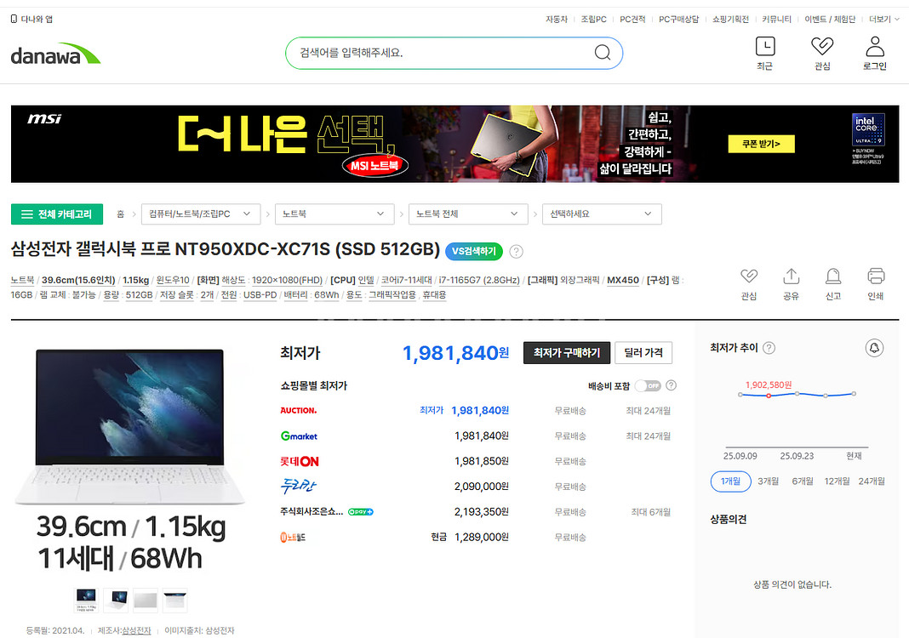This screenshot has width=909, height=638.
Task: Select the 1개월 price trend period
Action: click(x=730, y=481)
